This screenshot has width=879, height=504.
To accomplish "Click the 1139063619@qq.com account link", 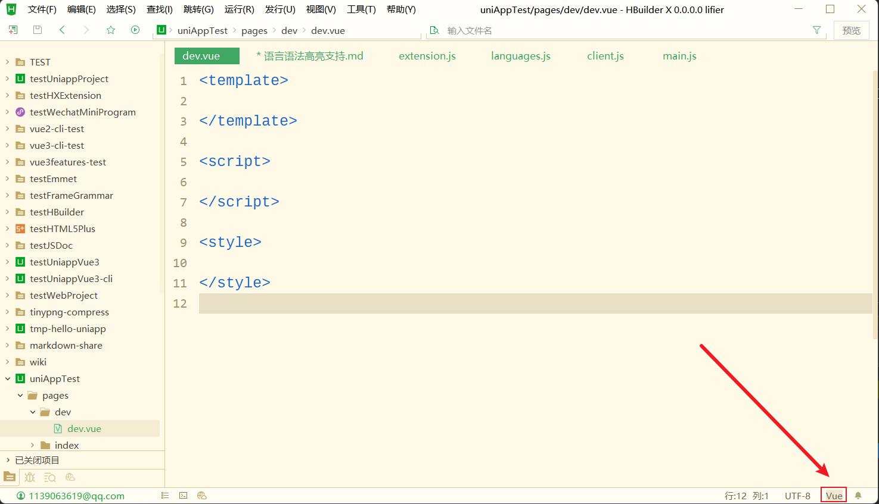I will (76, 496).
